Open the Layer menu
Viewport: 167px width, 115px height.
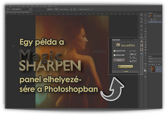23,6
